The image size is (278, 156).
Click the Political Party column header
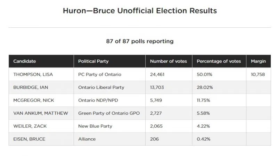[x=93, y=61]
